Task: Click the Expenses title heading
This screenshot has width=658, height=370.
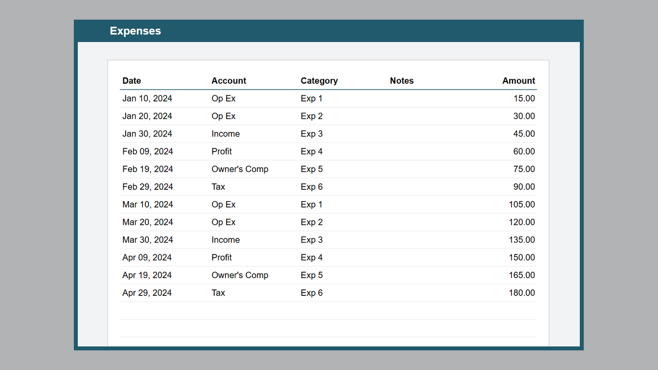Action: [135, 31]
